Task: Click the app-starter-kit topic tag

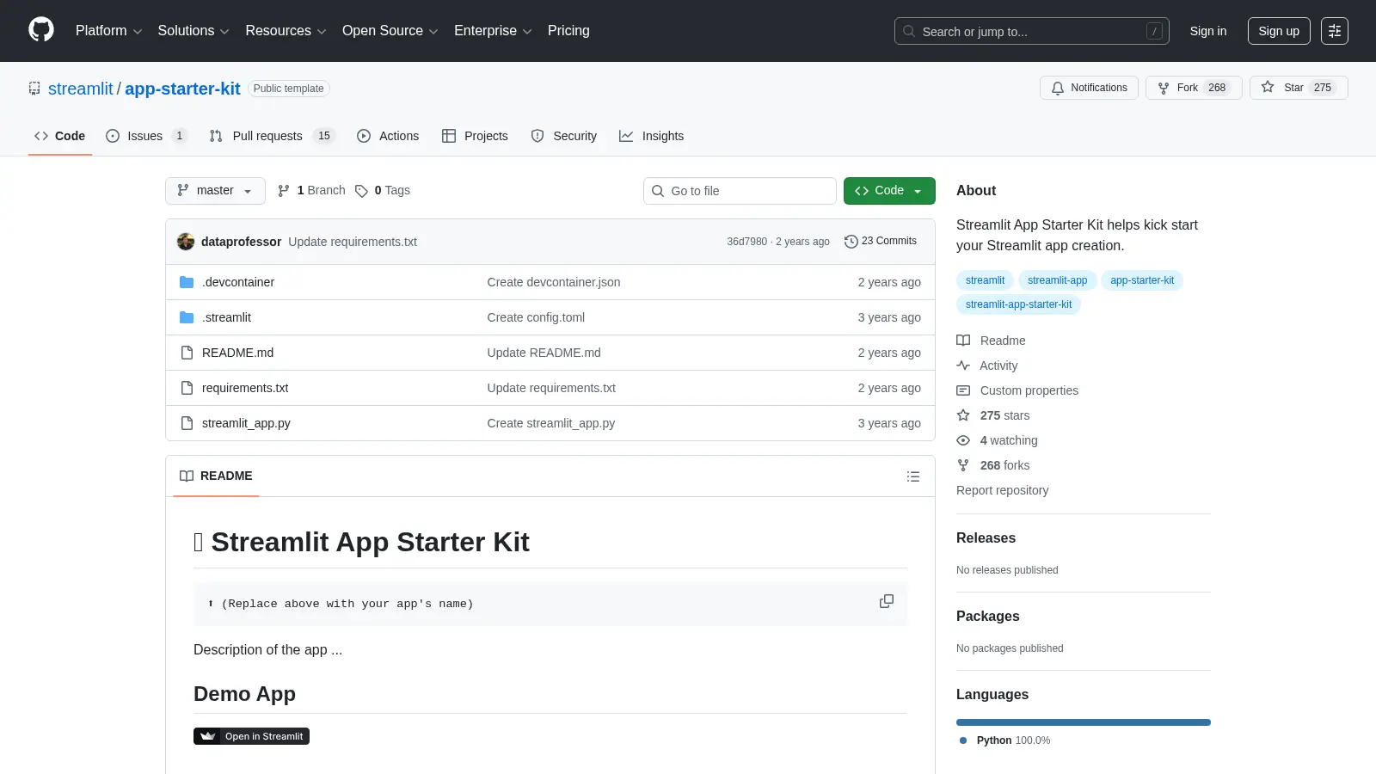Action: click(x=1142, y=280)
